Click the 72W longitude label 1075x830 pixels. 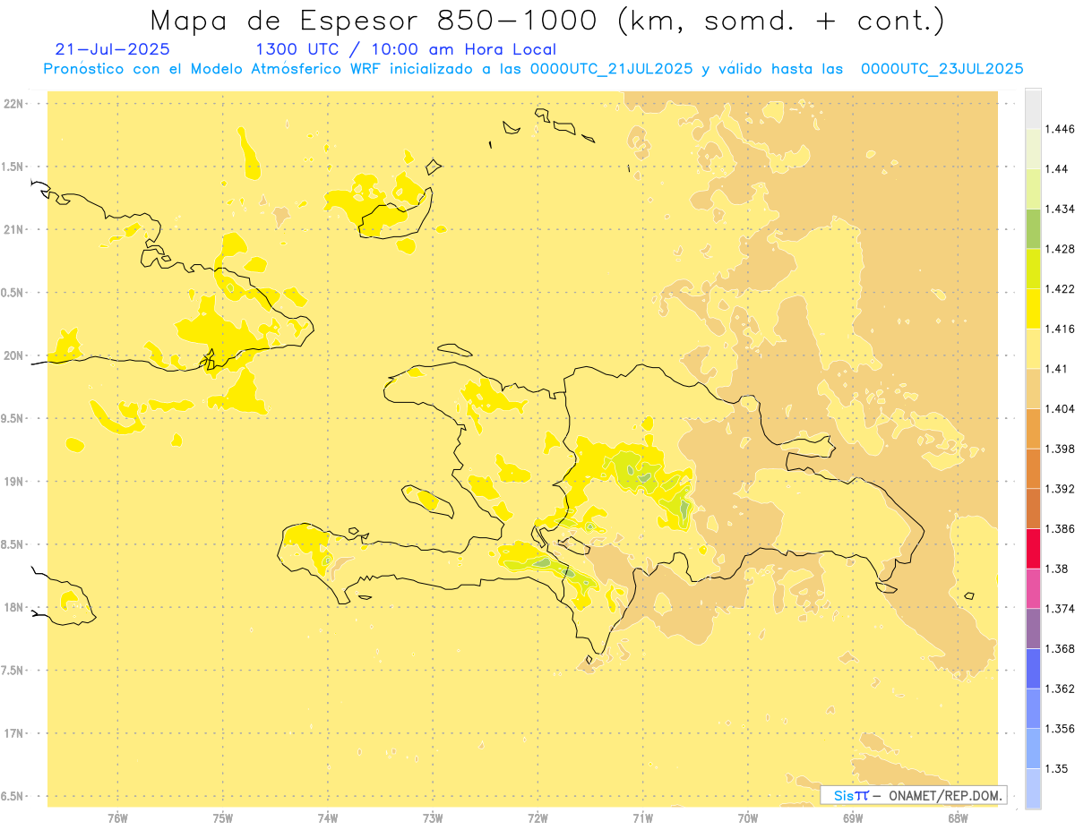(537, 817)
